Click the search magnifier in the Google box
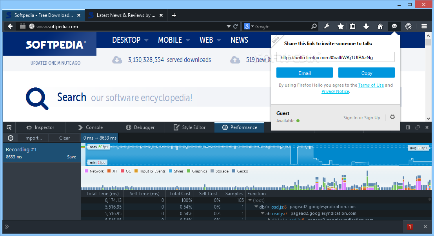434x236 pixels. (x=314, y=26)
